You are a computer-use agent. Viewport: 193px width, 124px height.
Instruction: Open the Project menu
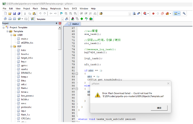pyautogui.click(x=27, y=9)
